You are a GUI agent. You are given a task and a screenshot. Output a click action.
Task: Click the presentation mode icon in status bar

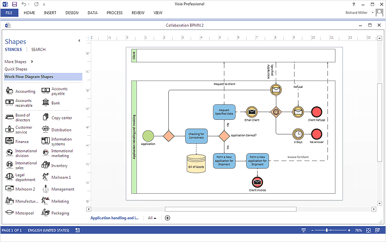303,230
